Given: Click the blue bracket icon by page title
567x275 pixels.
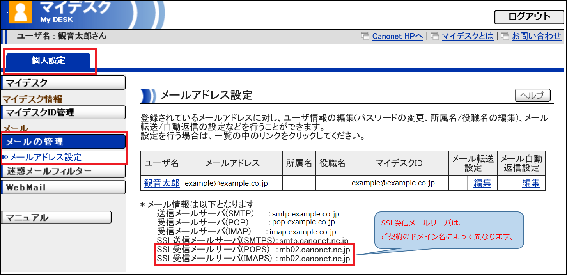Looking at the screenshot, I should point(148,96).
